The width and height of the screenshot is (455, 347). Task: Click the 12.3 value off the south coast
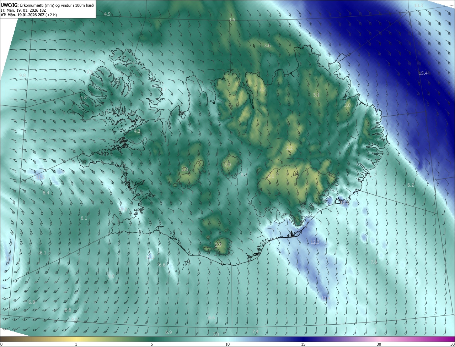click(315, 242)
